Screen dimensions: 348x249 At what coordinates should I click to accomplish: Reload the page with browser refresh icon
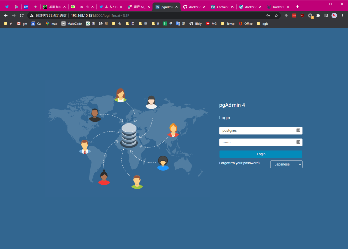tap(22, 15)
